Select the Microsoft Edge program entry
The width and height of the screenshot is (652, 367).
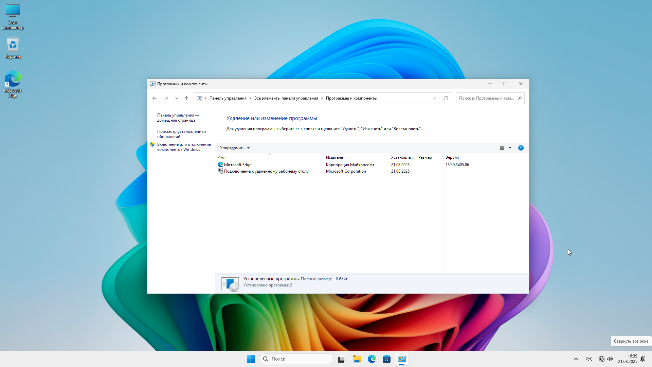238,165
